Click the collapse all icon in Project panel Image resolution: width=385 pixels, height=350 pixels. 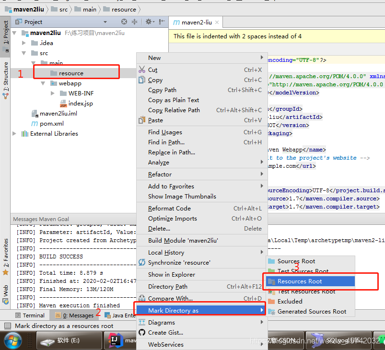click(135, 22)
